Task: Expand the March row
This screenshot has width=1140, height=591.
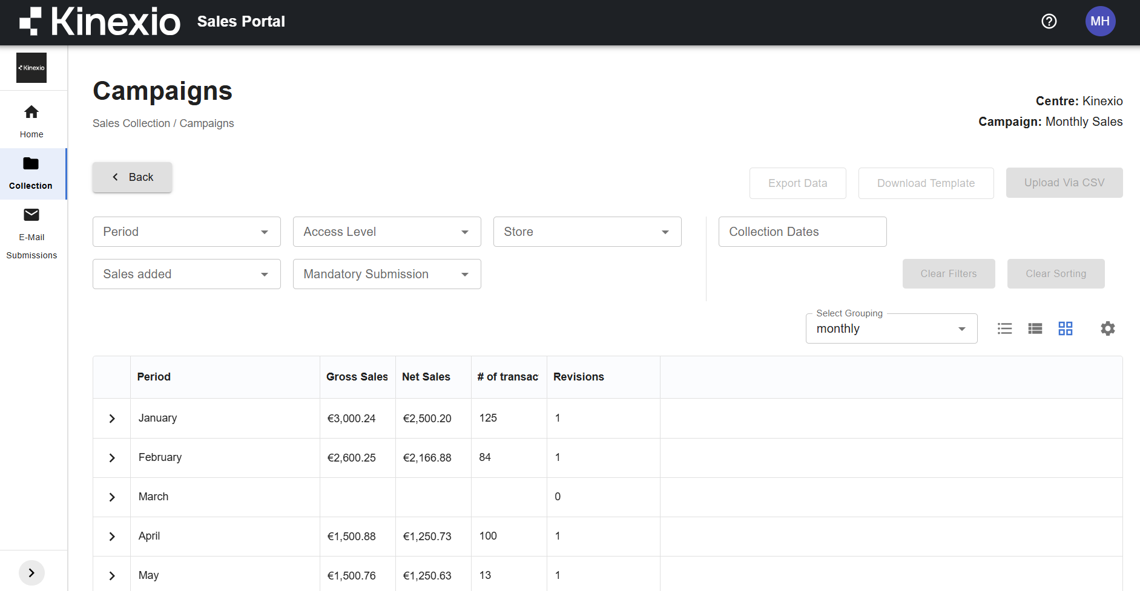Action: pyautogui.click(x=112, y=497)
